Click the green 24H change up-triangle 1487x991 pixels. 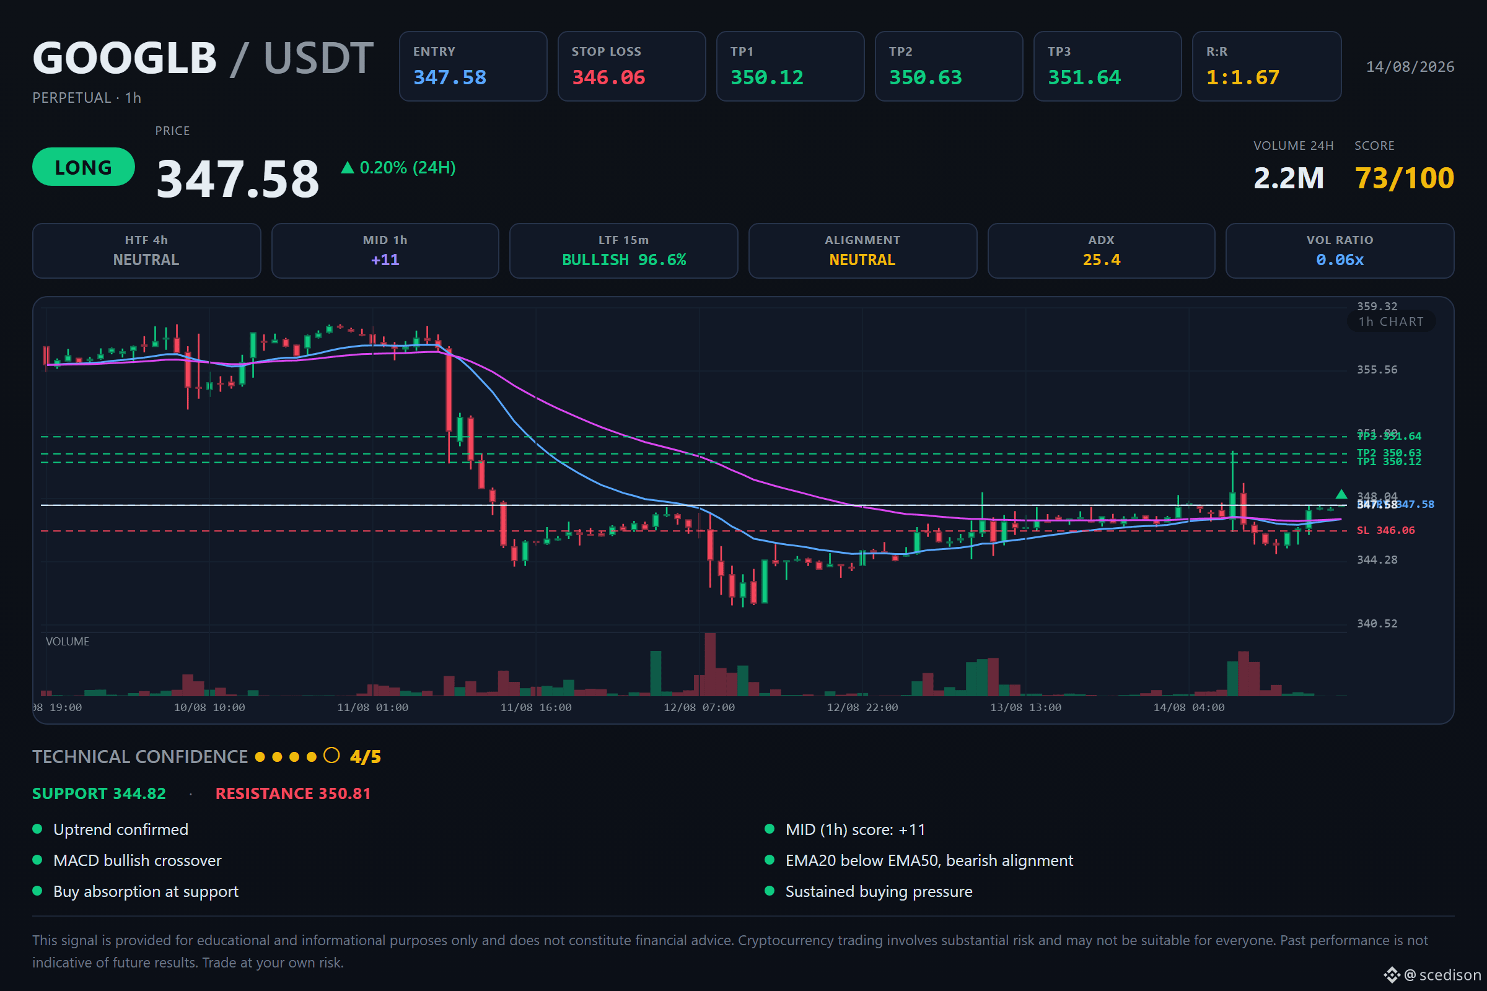(347, 167)
